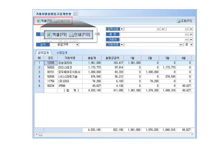This screenshot has height=148, width=223.
Task: Open lookup (...) button for 거래처 field
Action: (x=187, y=39)
